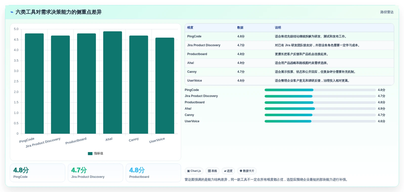This screenshot has height=192, width=404.
Task: Open the Jira Product Discovery 4.7分 summary card
Action: tap(95, 173)
